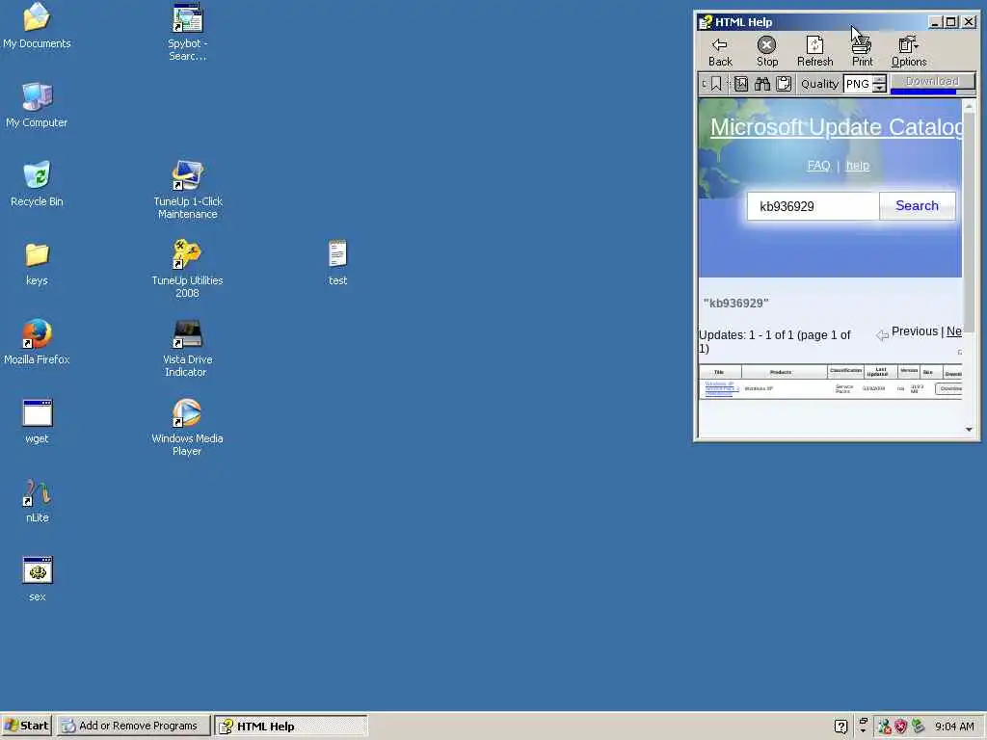Click the Previous page arrow icon
This screenshot has width=987, height=740.
883,335
